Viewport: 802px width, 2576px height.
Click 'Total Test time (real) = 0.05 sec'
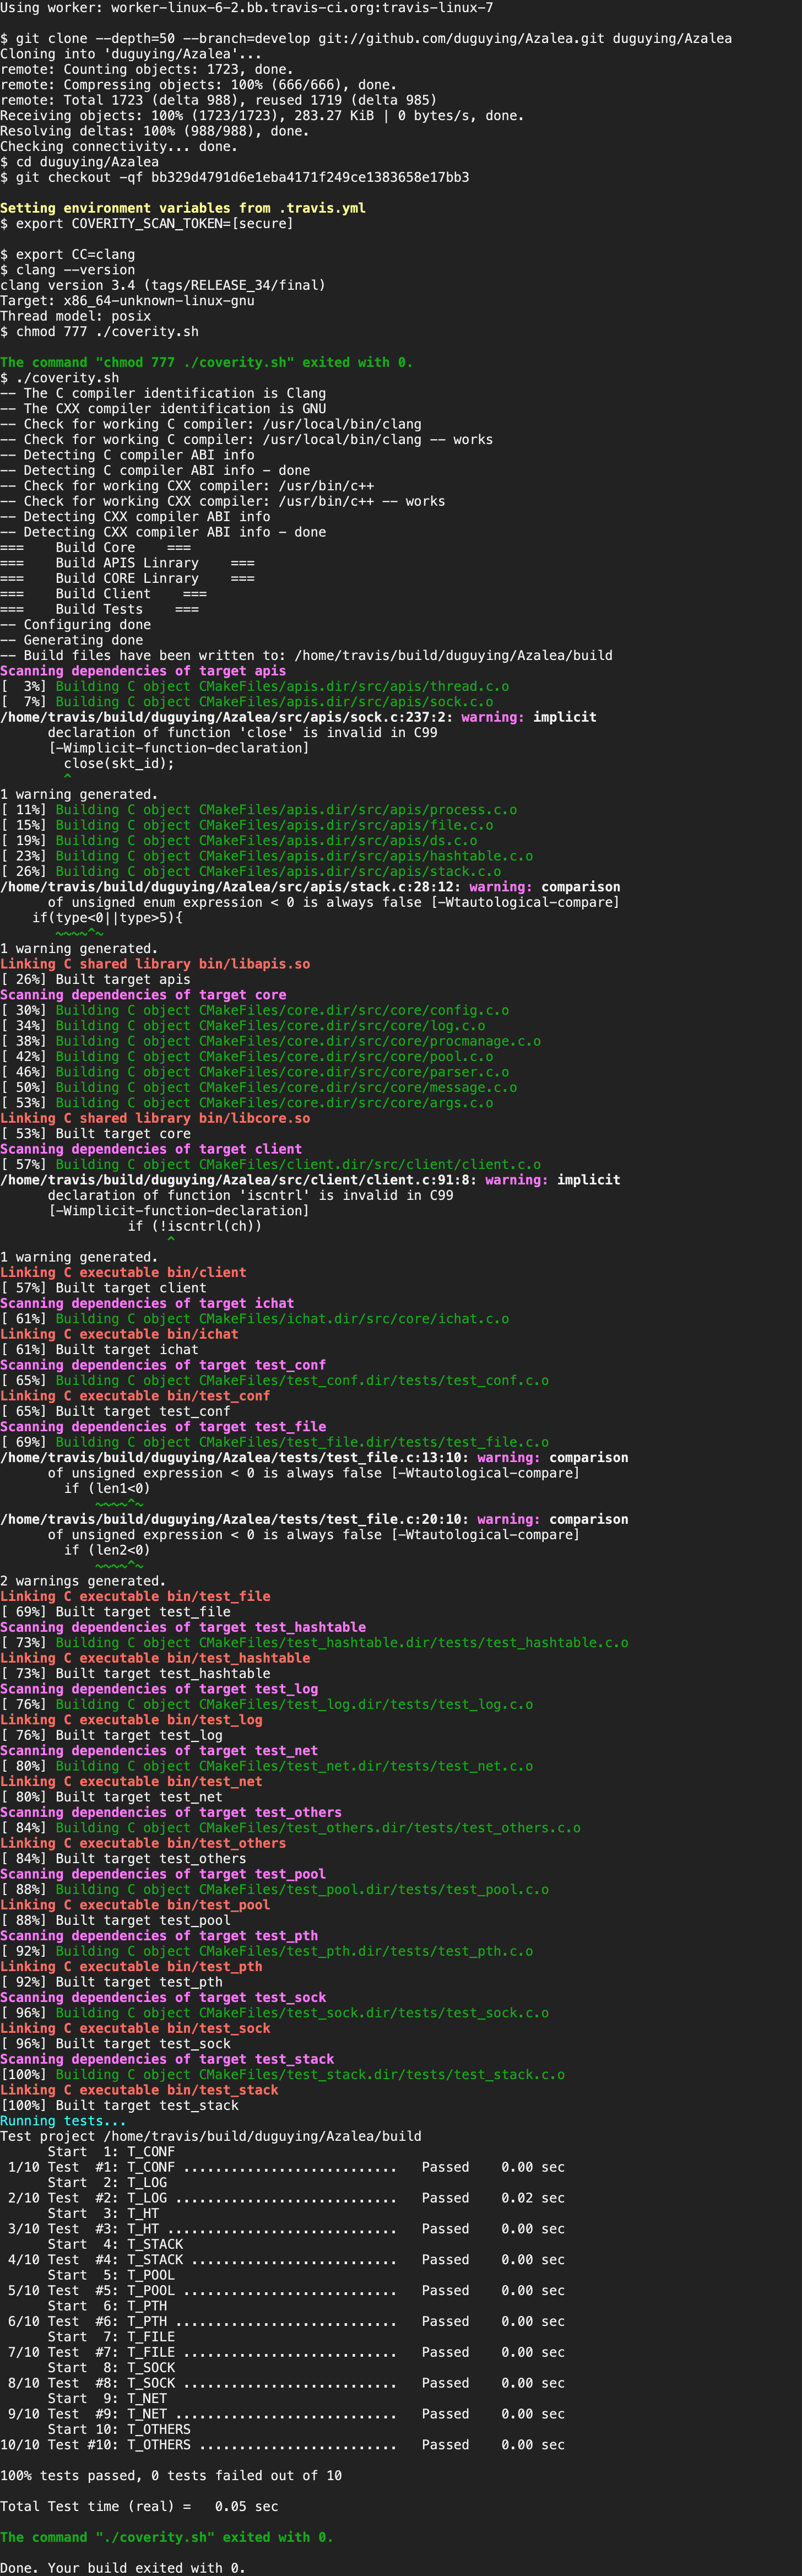click(139, 2507)
